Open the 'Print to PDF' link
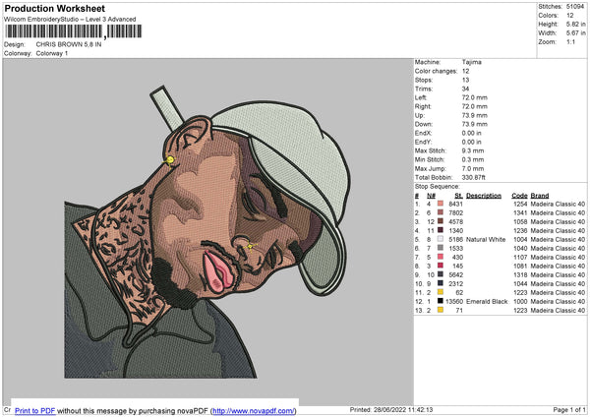The width and height of the screenshot is (590, 417). 35,410
